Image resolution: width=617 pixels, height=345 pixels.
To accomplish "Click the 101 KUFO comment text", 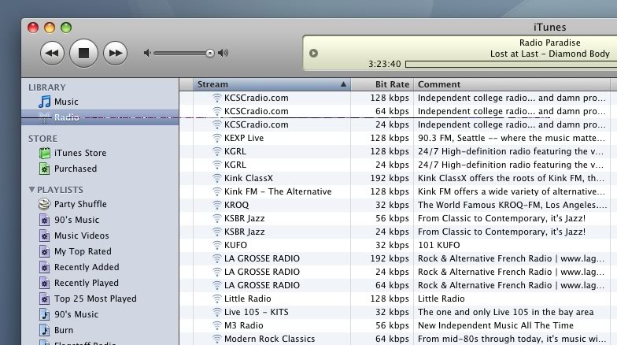I will [x=439, y=245].
